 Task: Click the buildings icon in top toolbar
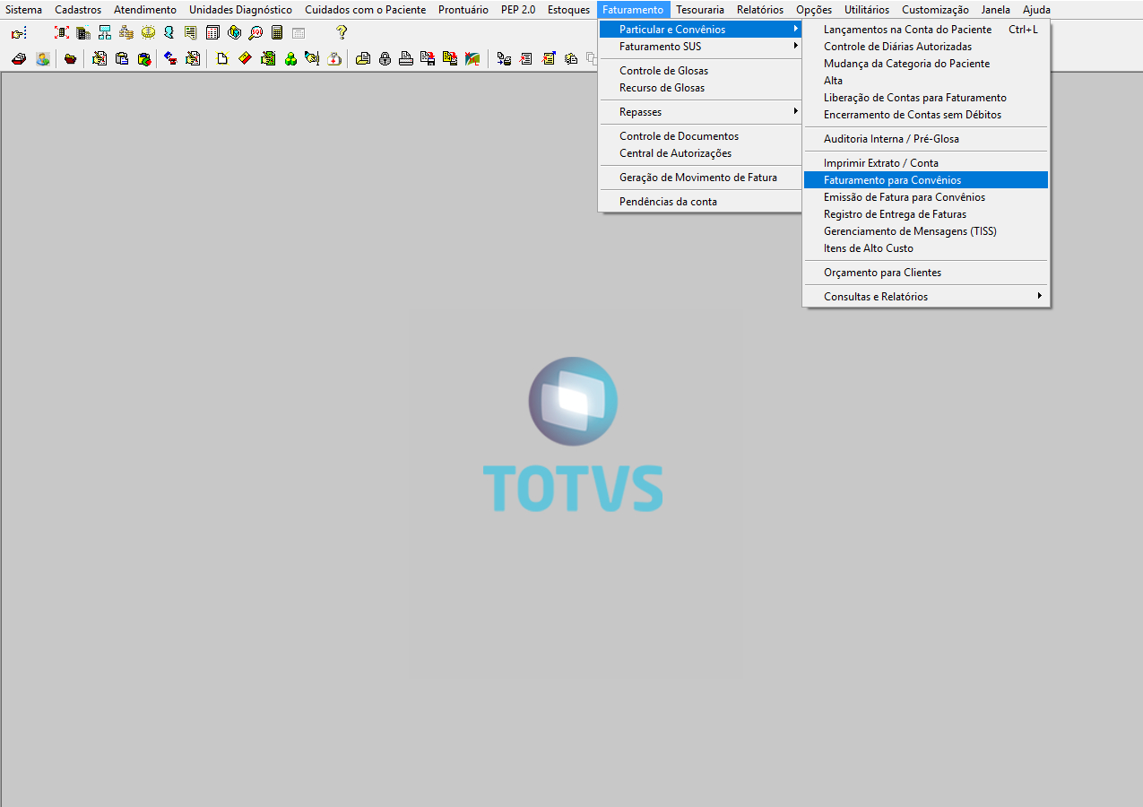click(83, 33)
